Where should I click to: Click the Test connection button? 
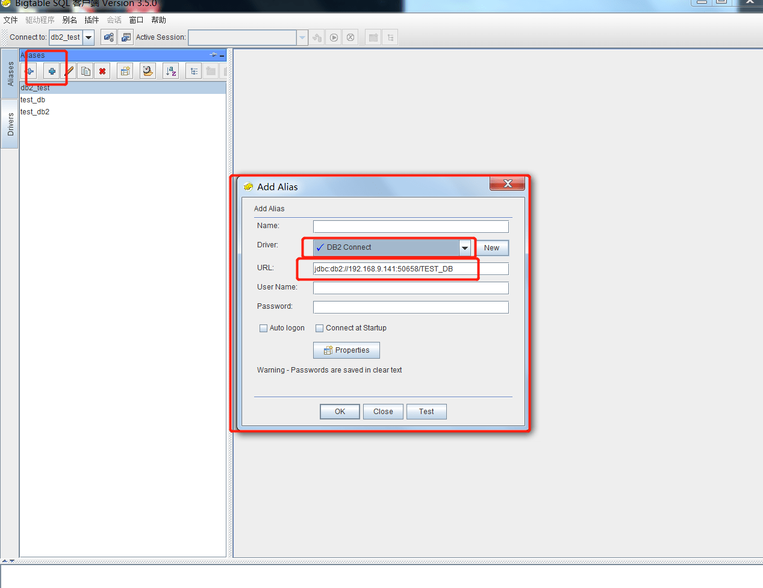pyautogui.click(x=426, y=412)
